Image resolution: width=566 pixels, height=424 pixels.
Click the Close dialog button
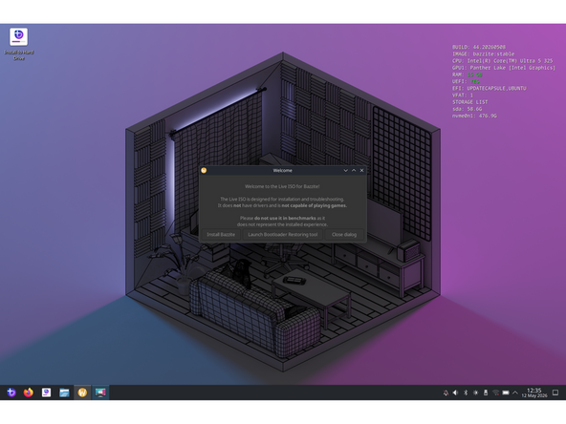click(344, 234)
